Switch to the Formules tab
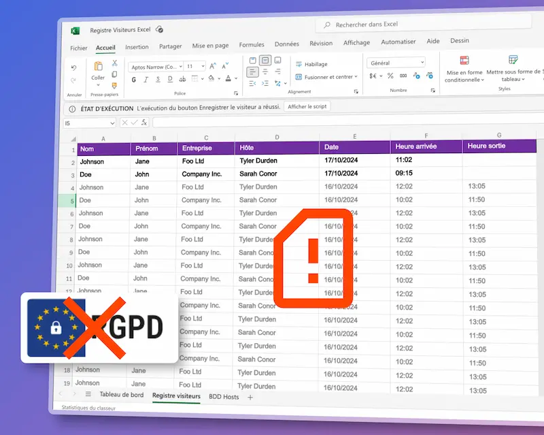 point(252,44)
